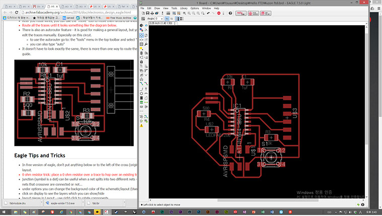The width and height of the screenshot is (382, 216).
Task: Click the Rotate tool in left toolbar
Action: coord(146,40)
